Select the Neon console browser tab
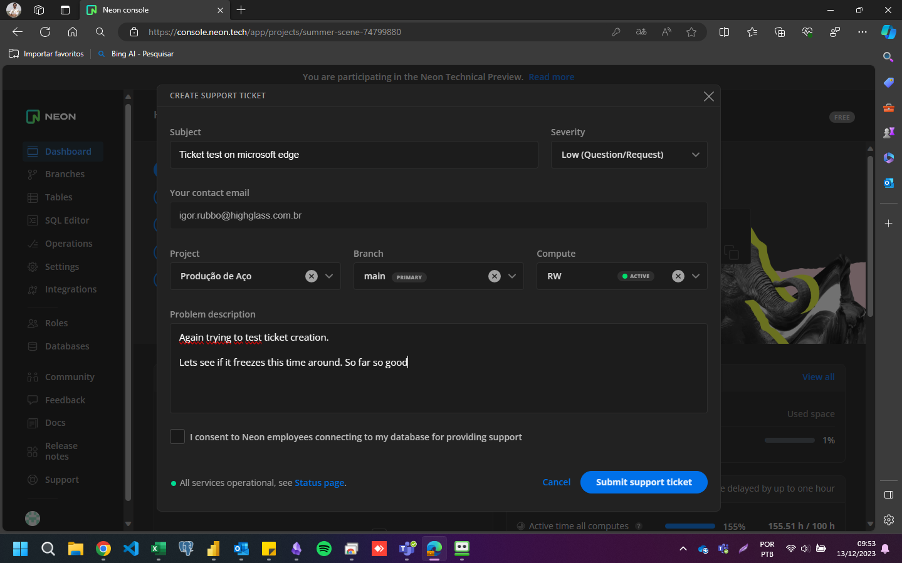This screenshot has width=902, height=563. (x=155, y=10)
